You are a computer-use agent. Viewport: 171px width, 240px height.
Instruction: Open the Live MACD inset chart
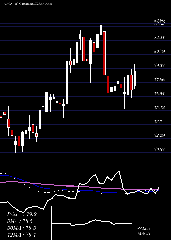(x=94, y=223)
